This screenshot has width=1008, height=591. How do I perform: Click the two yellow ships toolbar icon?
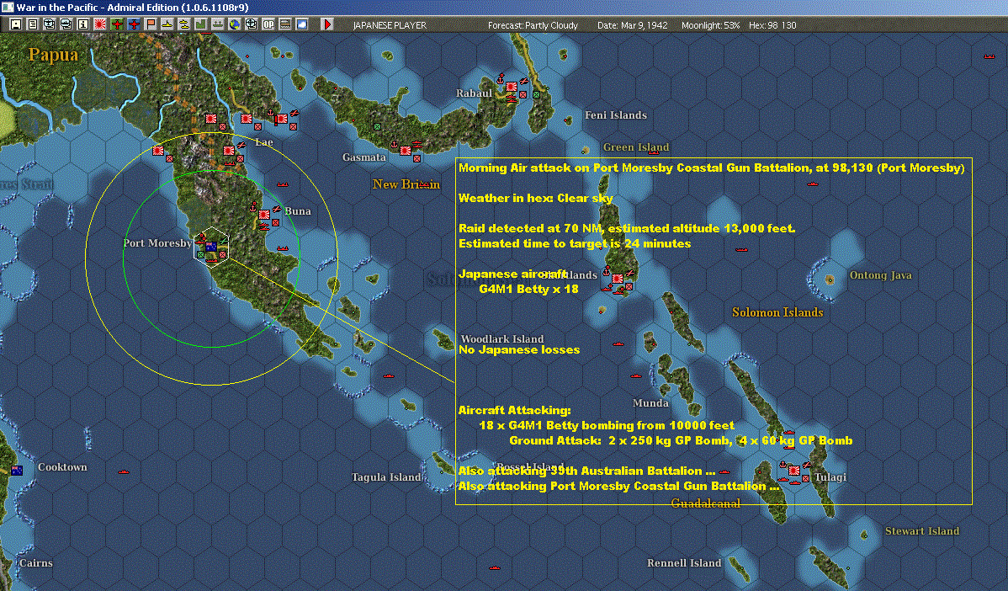[x=184, y=24]
